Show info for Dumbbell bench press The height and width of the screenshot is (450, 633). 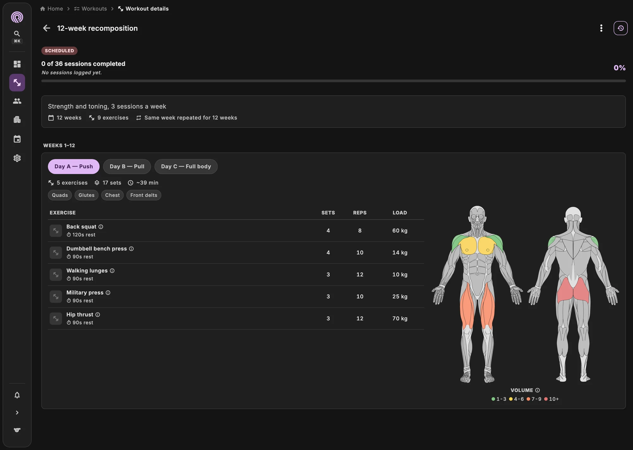(x=131, y=249)
